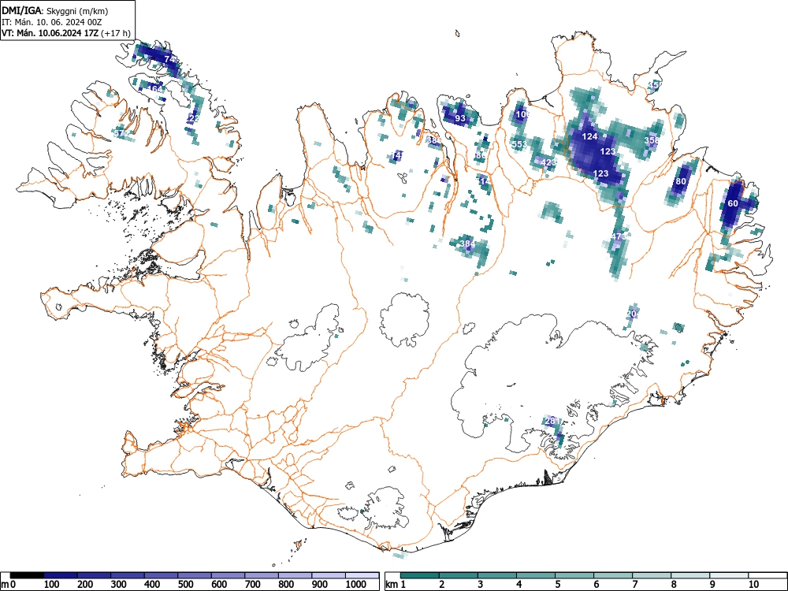This screenshot has height=591, width=788.
Task: Click the '9' tick label in km legend
Action: (x=712, y=584)
